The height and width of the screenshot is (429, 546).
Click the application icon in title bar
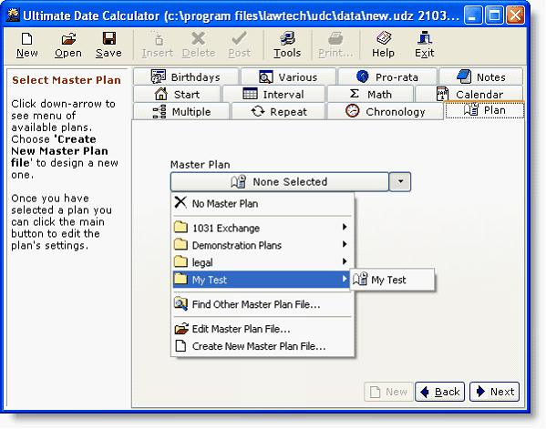(13, 15)
